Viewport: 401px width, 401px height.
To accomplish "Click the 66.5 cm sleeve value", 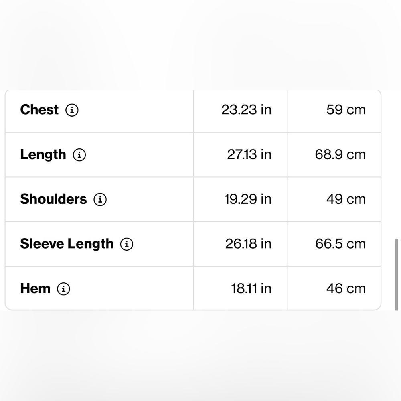I will coord(340,244).
